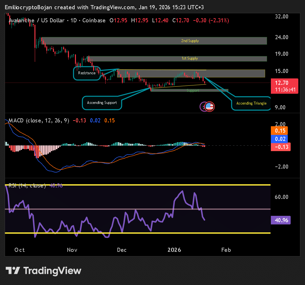Screen dimensions: 305x285
Task: Click the RSI value tag 40.96
Action: point(281,220)
